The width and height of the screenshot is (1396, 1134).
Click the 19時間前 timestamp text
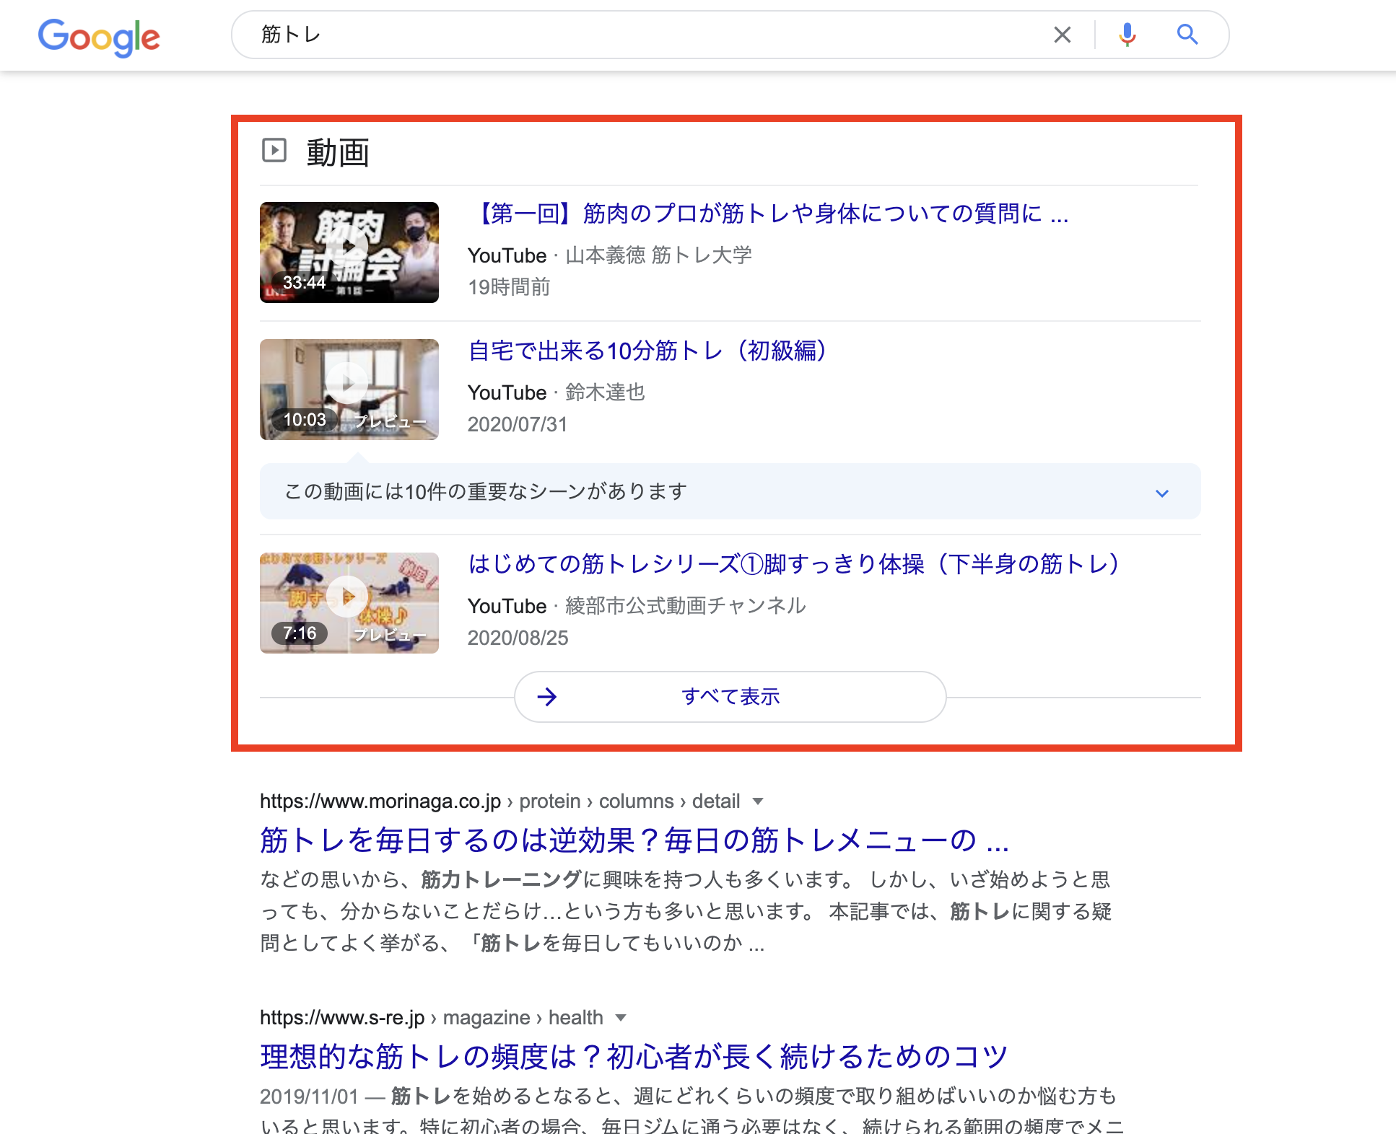pos(509,287)
